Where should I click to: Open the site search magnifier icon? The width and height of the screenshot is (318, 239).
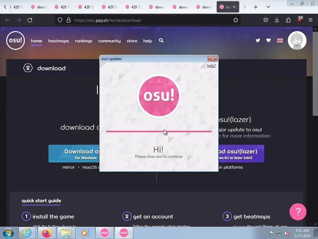click(161, 40)
